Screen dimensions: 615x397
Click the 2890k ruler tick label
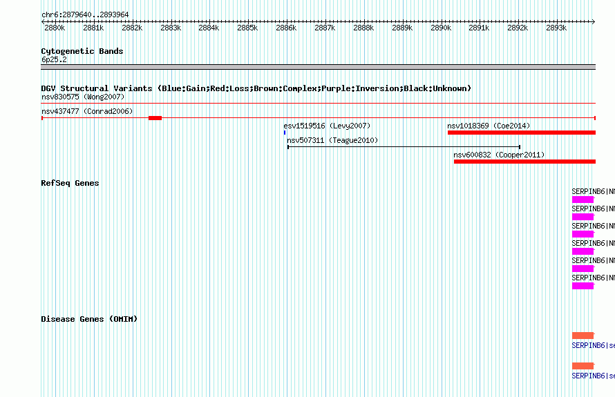pyautogui.click(x=440, y=28)
